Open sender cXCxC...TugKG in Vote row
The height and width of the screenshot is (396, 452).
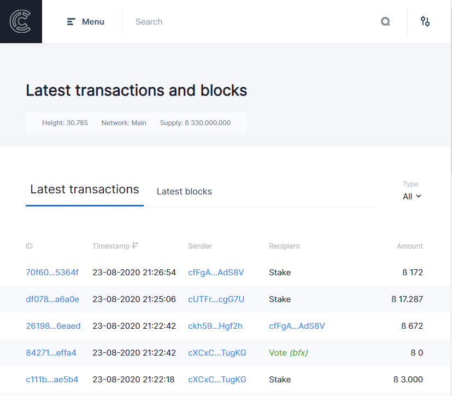(x=217, y=353)
